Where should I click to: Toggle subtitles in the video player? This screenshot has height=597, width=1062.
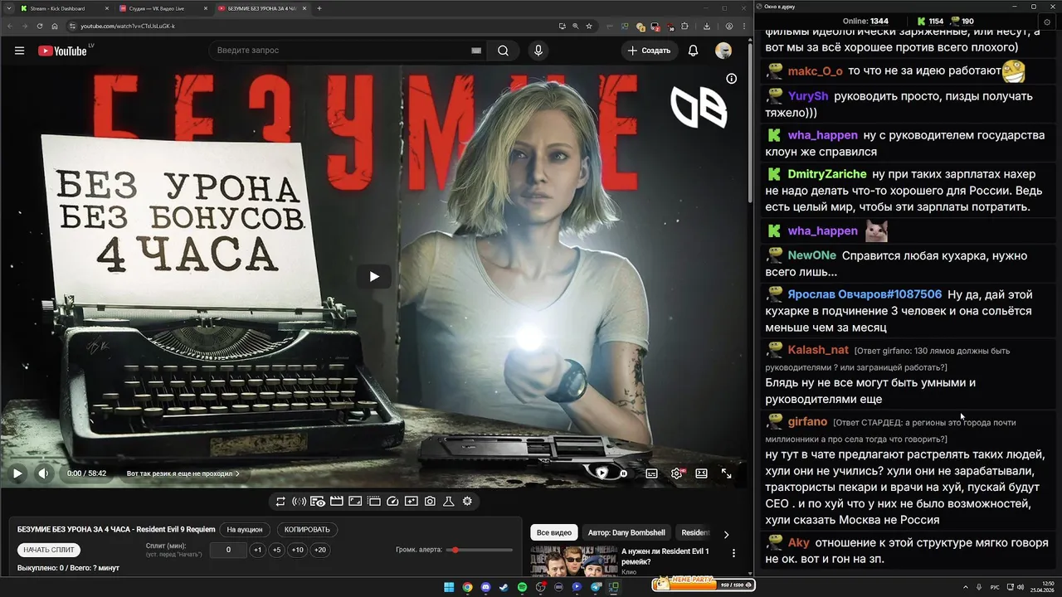tap(651, 473)
